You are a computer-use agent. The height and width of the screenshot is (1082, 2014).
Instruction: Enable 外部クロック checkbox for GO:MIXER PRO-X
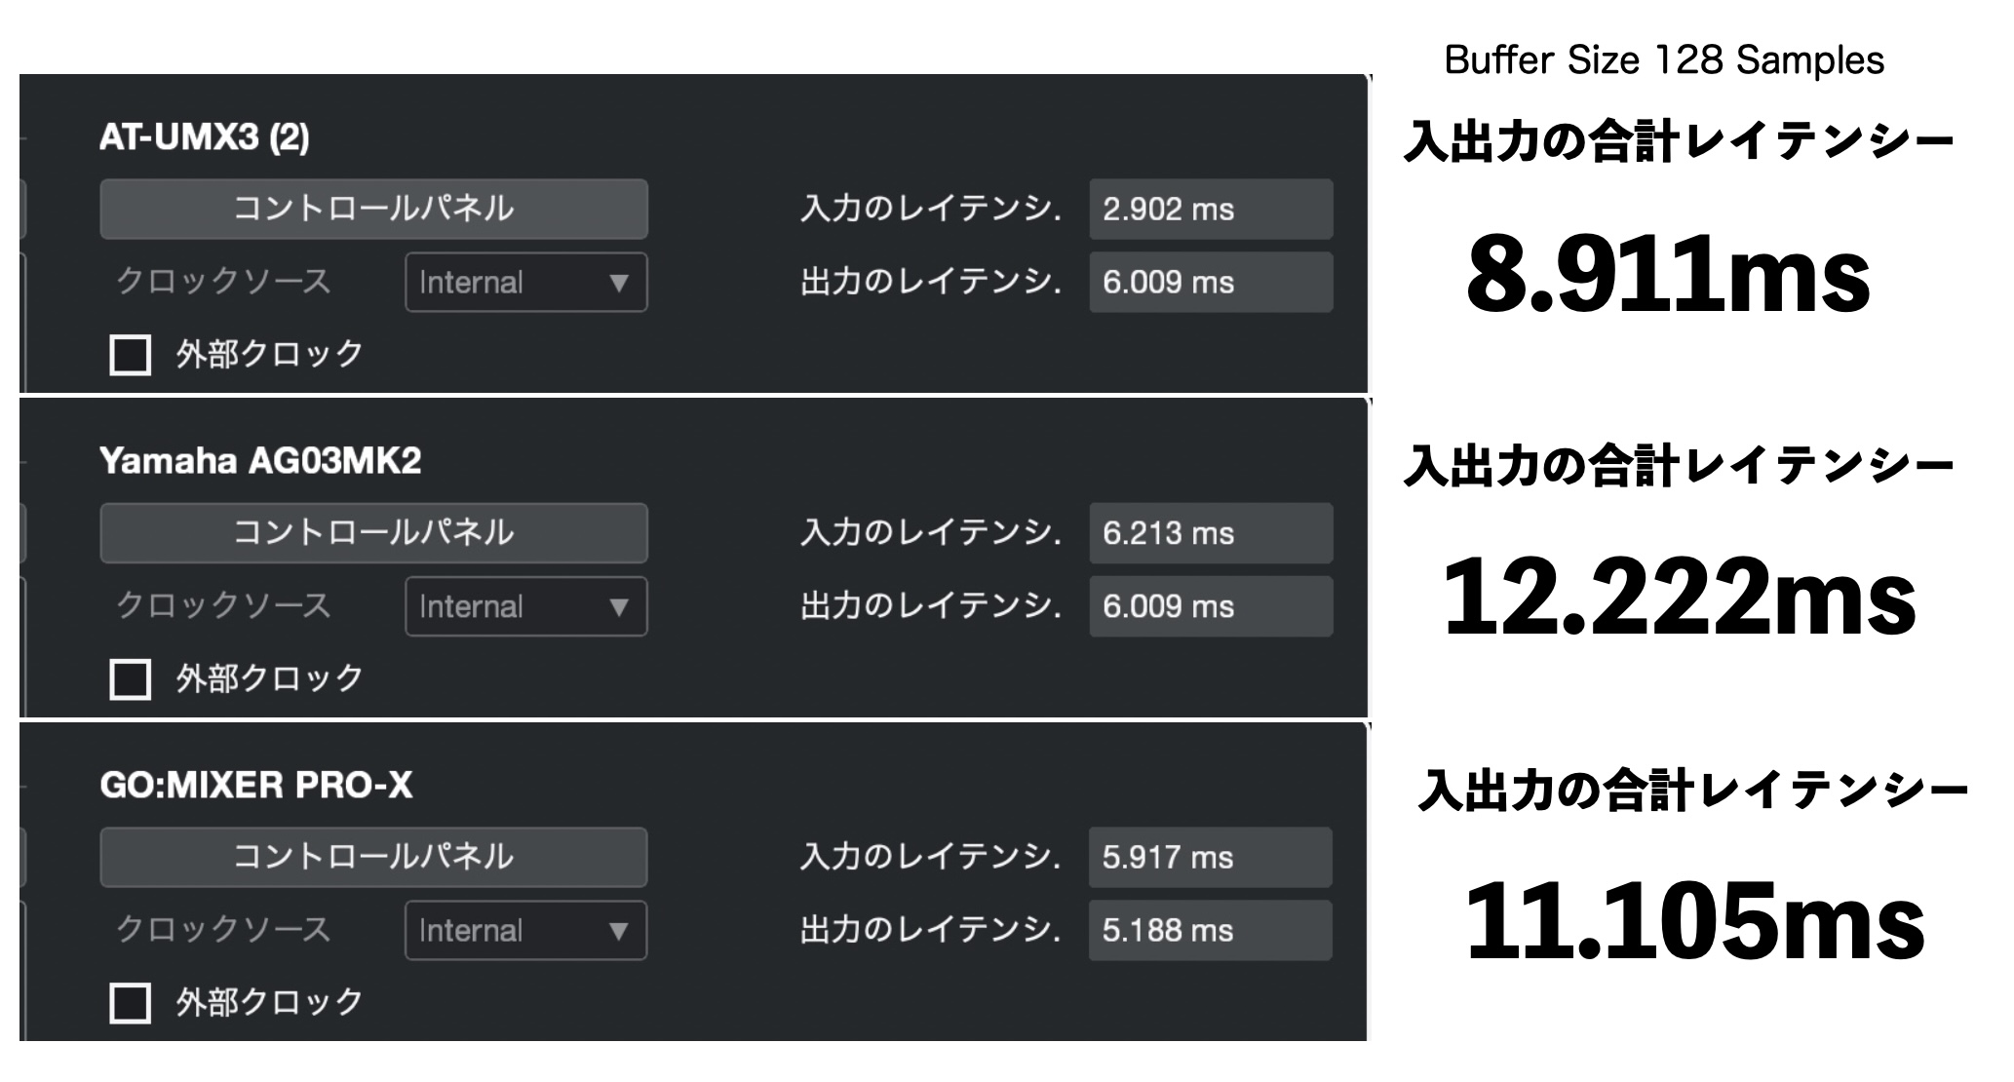pyautogui.click(x=130, y=1003)
